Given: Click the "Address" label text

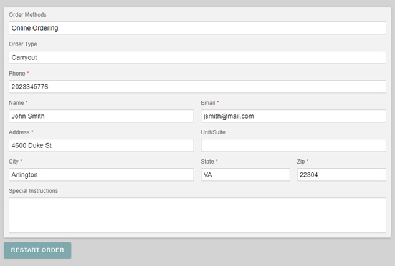Looking at the screenshot, I should tap(19, 132).
